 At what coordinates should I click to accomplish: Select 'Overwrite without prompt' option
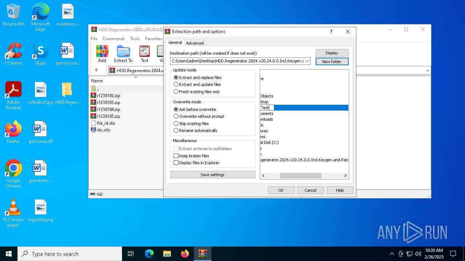coord(199,116)
